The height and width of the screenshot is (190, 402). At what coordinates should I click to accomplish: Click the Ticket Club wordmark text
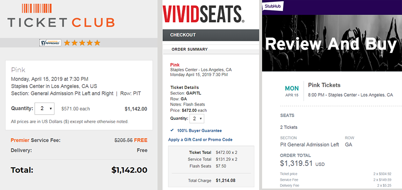(x=61, y=22)
